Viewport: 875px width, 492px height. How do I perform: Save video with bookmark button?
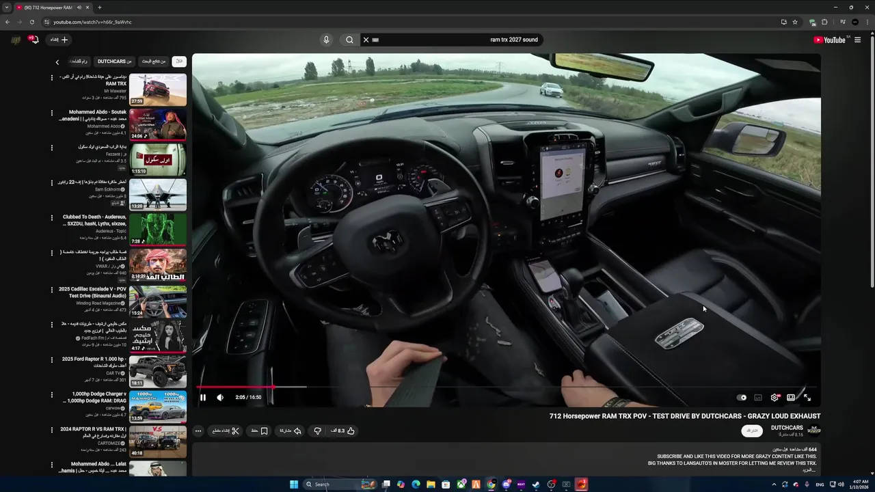coord(258,430)
